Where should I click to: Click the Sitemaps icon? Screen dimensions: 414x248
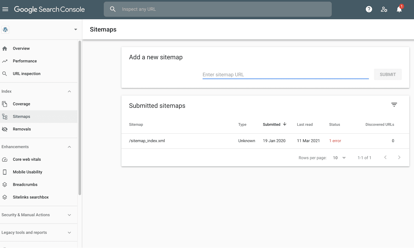tap(5, 117)
